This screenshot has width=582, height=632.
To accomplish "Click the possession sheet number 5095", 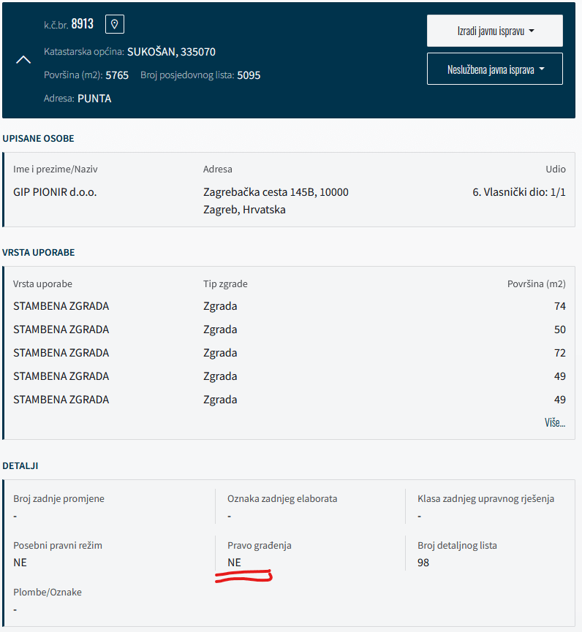I will click(x=249, y=75).
